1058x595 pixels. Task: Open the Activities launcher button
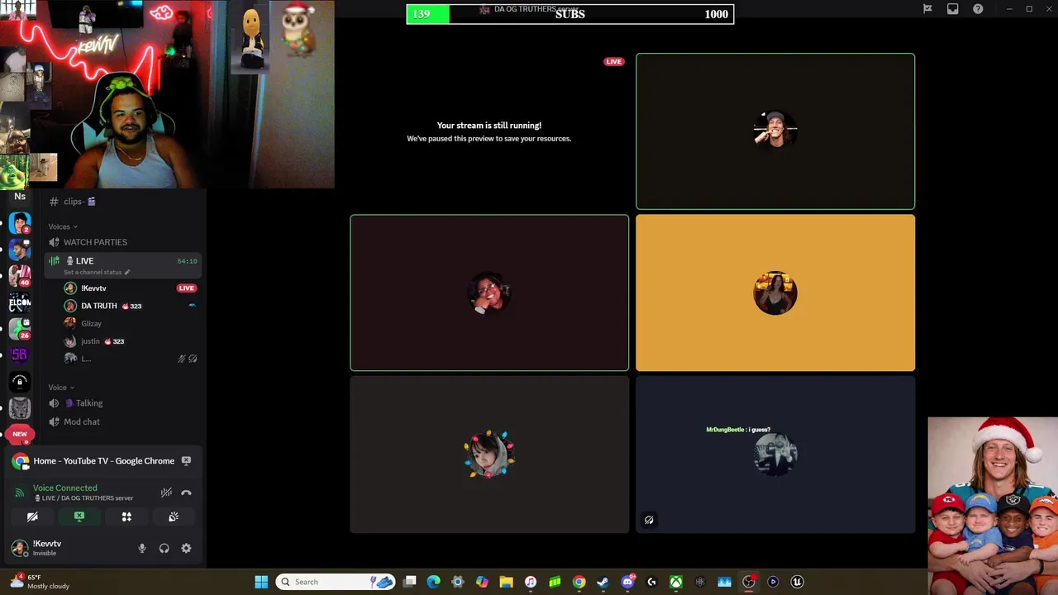pyautogui.click(x=126, y=516)
